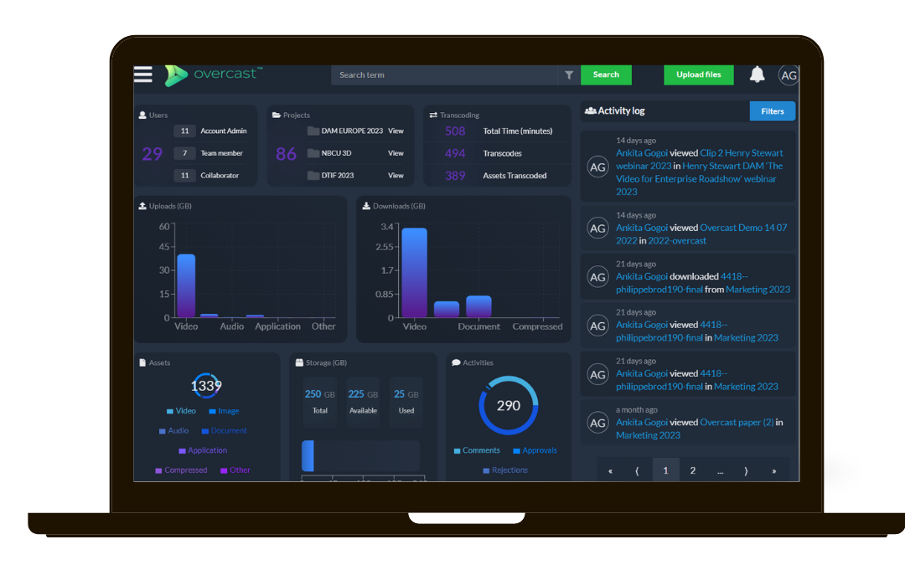
Task: Click the 508 Total Time value
Action: pos(455,131)
